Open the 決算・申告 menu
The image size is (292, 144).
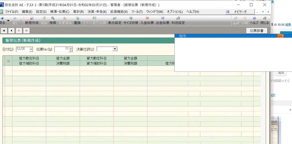[x=97, y=12]
